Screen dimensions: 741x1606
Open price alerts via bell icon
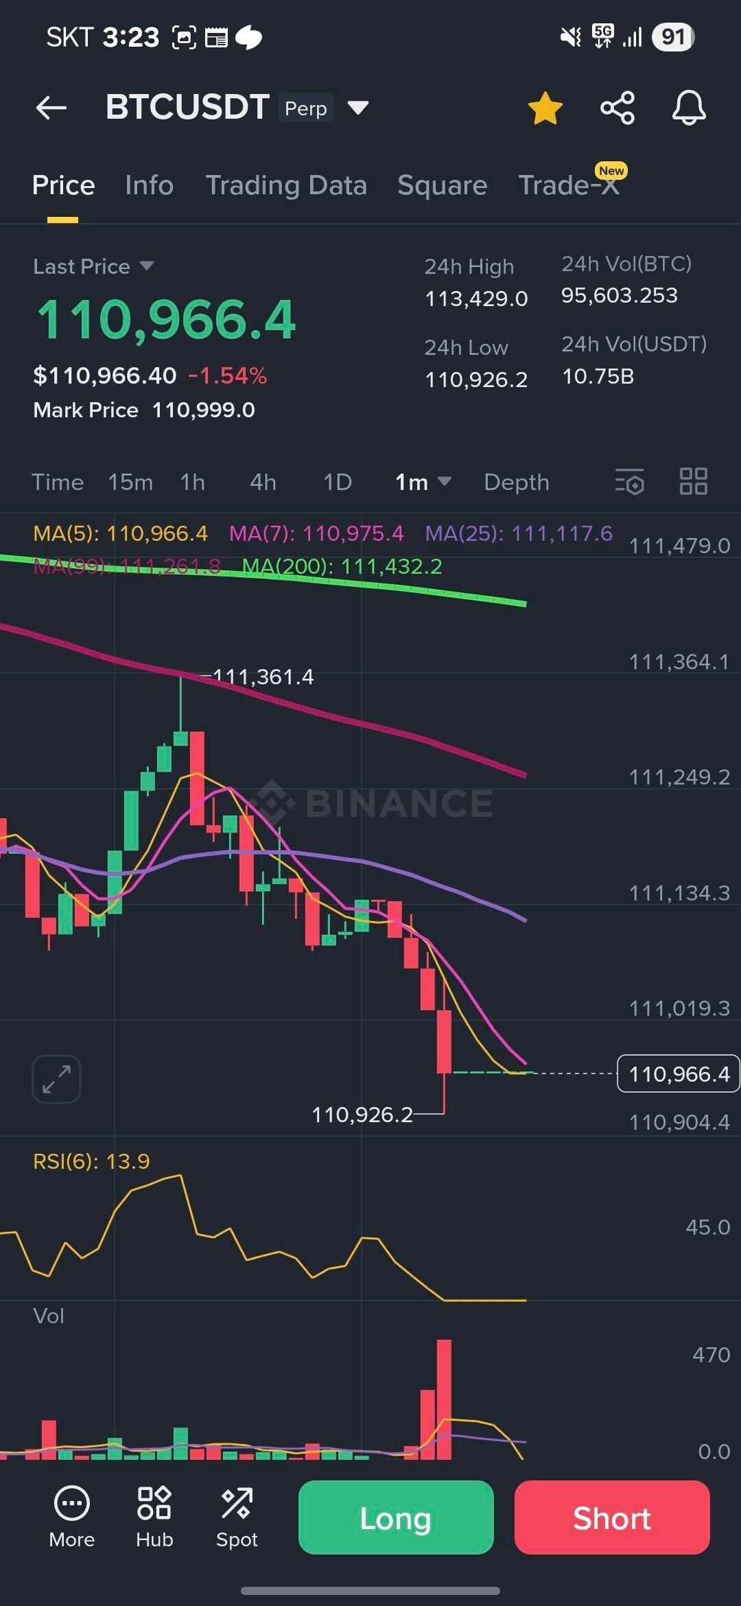[689, 108]
